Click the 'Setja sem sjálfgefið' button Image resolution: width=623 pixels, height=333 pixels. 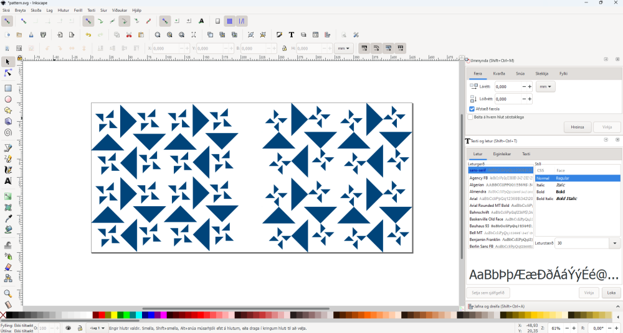tap(488, 293)
